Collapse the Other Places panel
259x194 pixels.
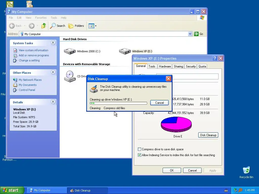(53, 72)
